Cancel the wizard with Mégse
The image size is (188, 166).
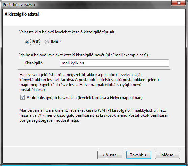click(x=167, y=155)
